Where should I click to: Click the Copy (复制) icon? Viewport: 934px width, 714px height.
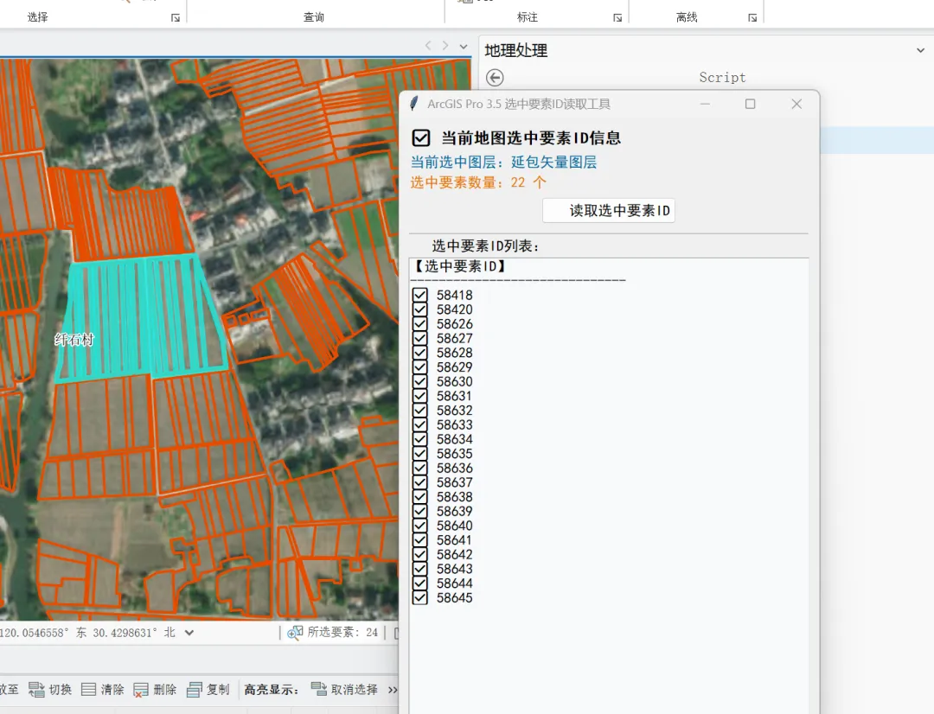click(x=195, y=690)
